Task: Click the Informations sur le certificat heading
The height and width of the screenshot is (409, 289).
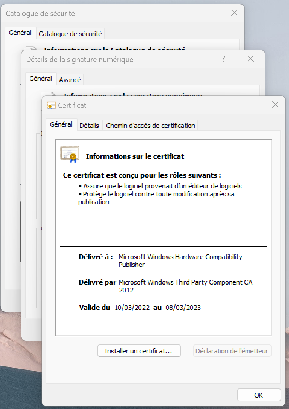Action: point(135,156)
